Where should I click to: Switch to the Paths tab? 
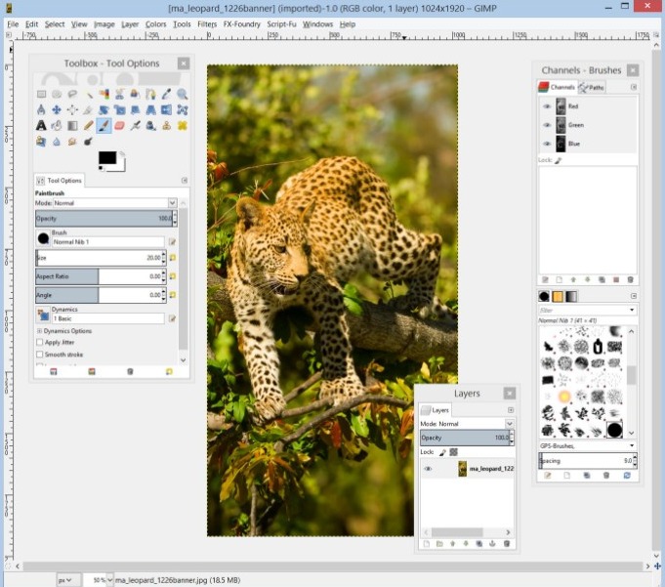[x=592, y=87]
